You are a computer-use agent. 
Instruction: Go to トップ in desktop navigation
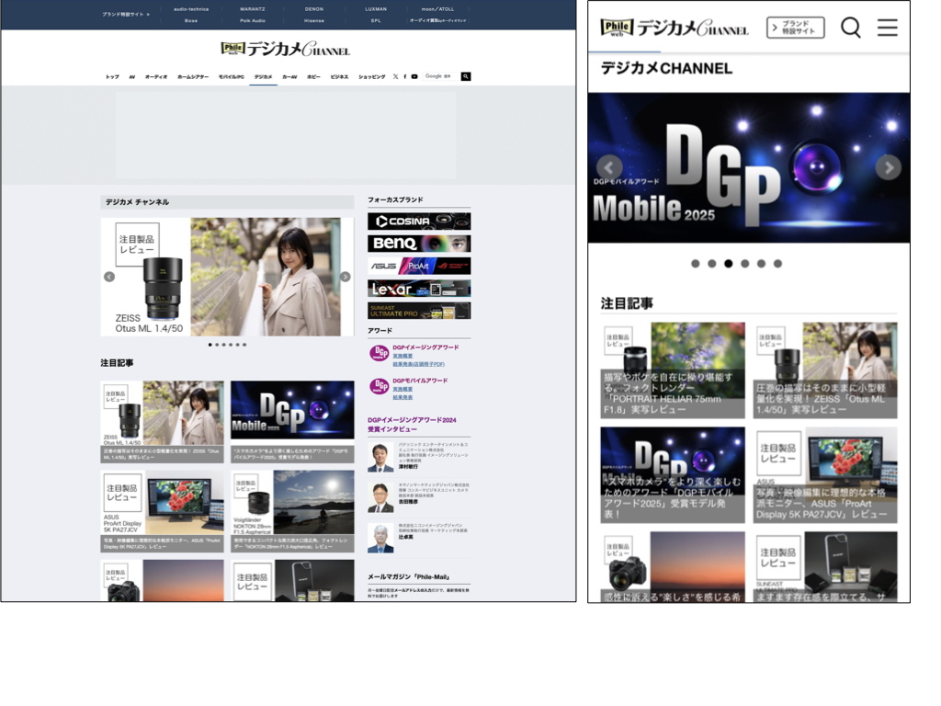pos(112,77)
